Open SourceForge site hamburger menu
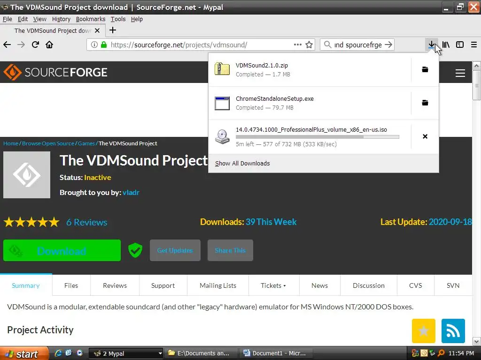The width and height of the screenshot is (481, 360). 460,73
